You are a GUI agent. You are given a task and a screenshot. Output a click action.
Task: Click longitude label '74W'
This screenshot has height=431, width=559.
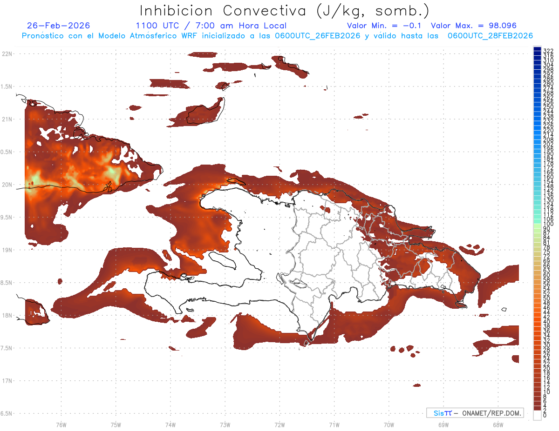tap(170, 424)
